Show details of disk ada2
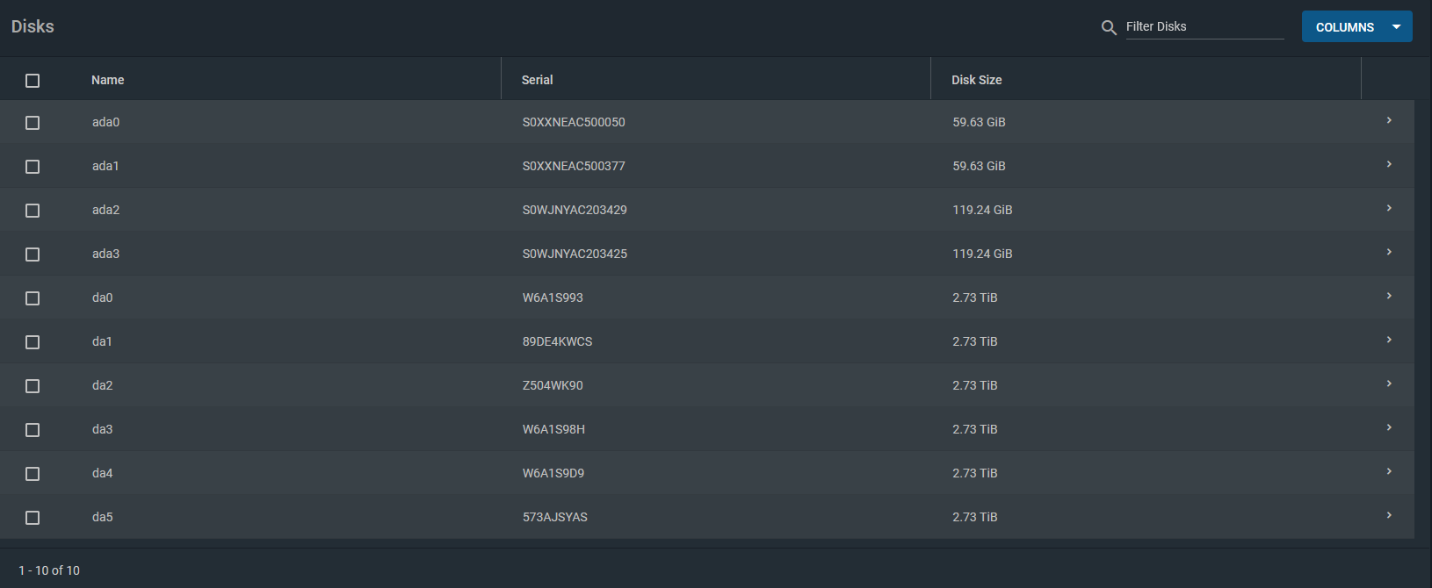Screen dimensions: 1432x588 pos(1389,208)
